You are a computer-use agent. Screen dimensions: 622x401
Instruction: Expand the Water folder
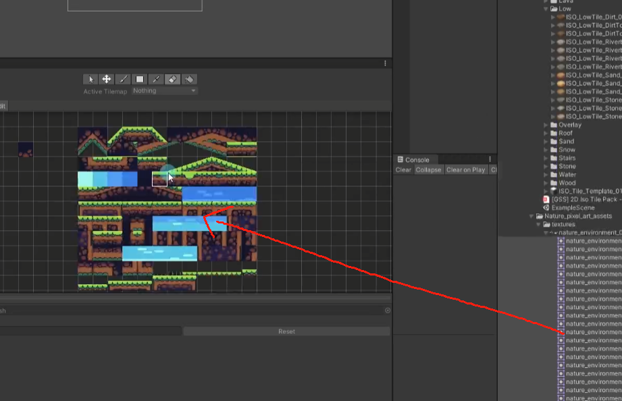(x=546, y=174)
